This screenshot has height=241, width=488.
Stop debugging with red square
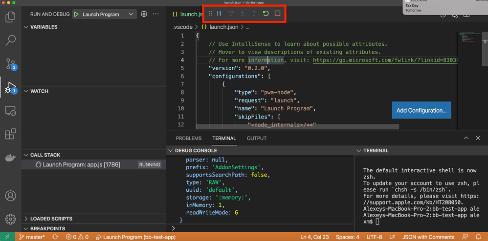click(277, 14)
